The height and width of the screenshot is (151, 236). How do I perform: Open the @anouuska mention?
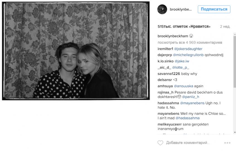(x=183, y=86)
